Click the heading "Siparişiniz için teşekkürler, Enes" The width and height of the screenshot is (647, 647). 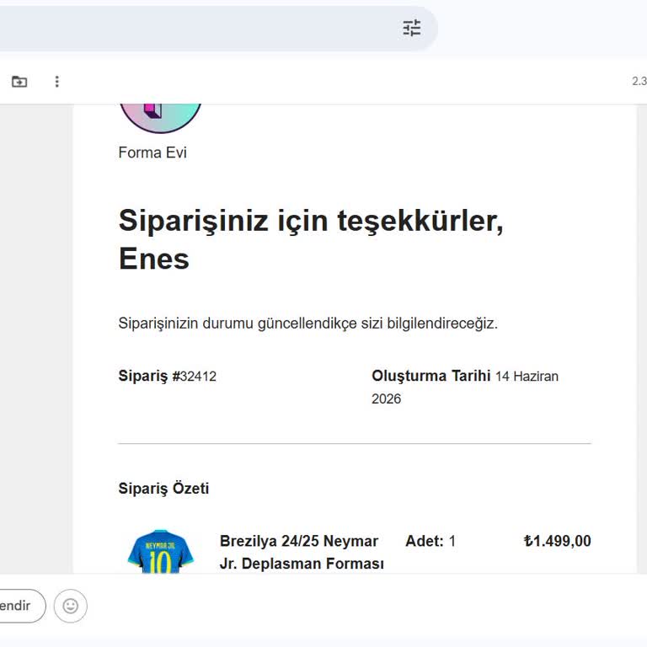click(311, 239)
